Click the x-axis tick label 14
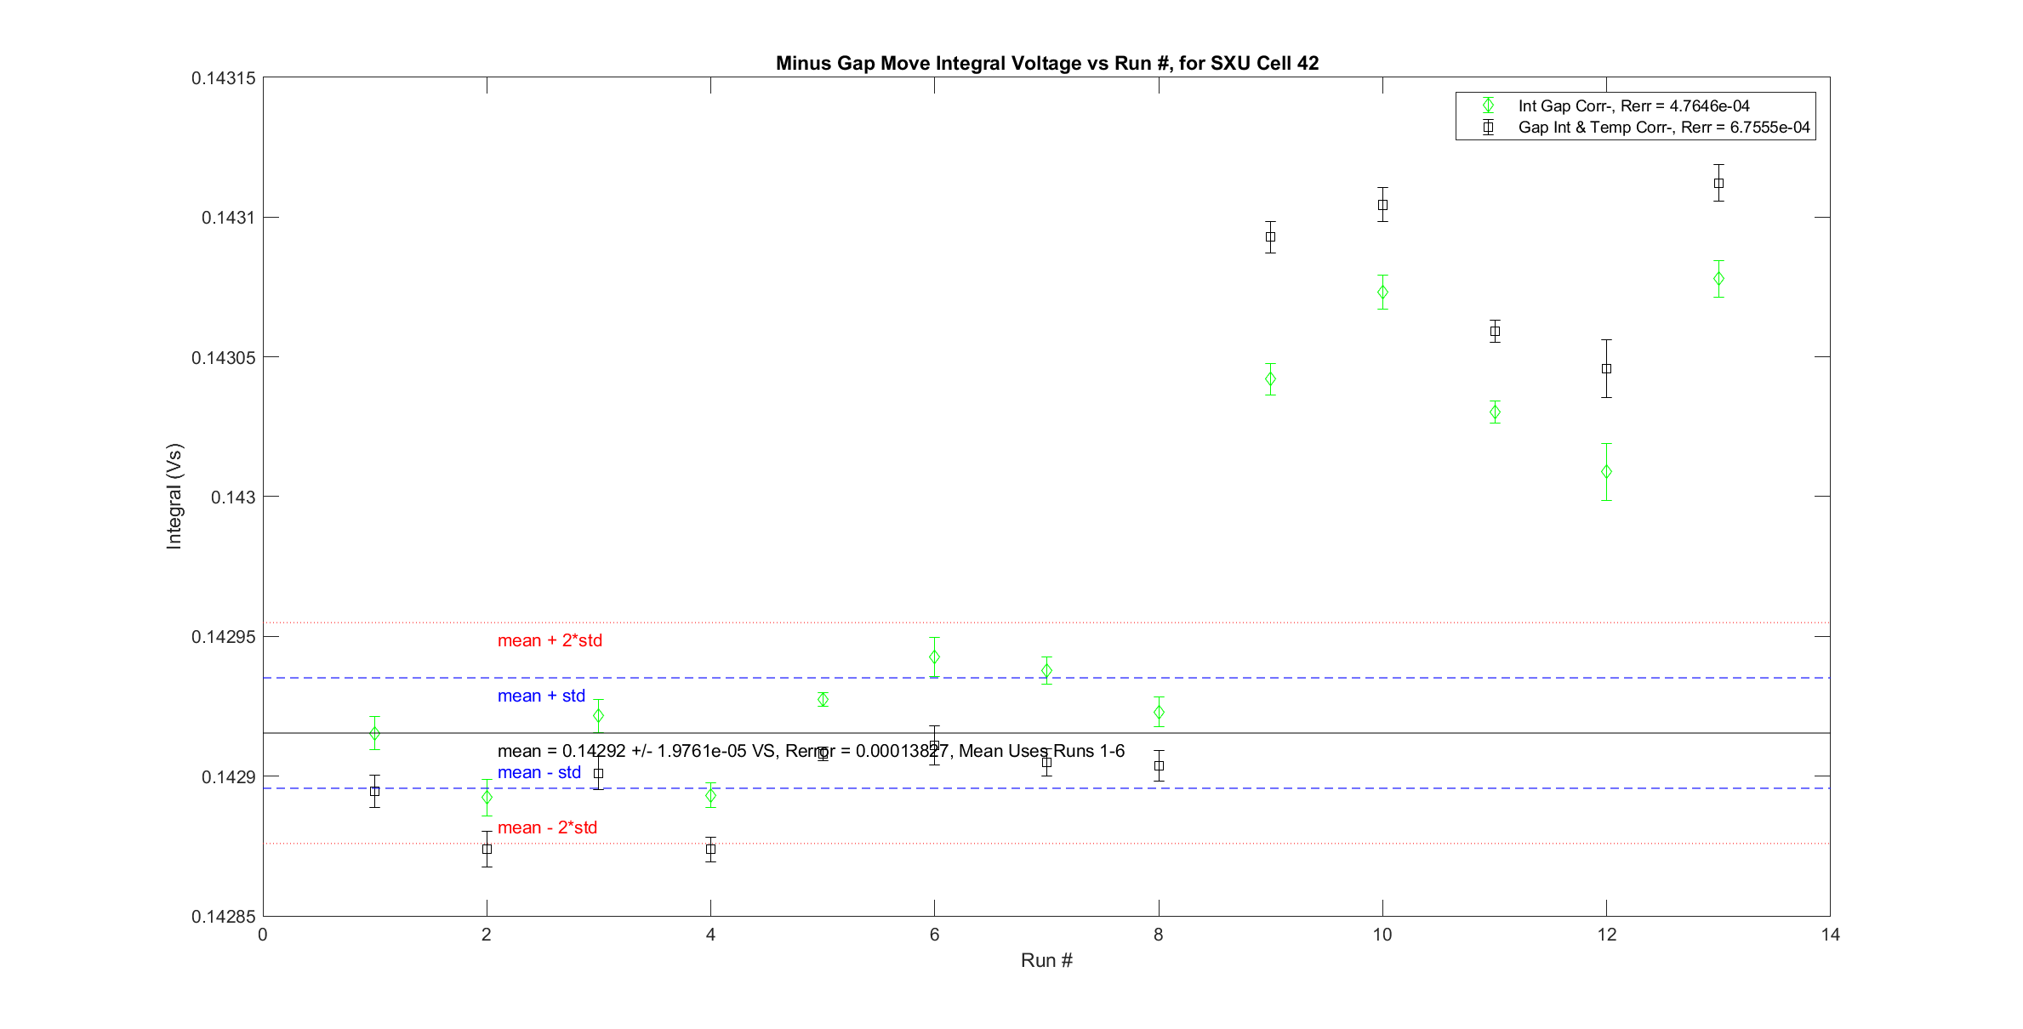This screenshot has width=2023, height=1029. [1830, 935]
